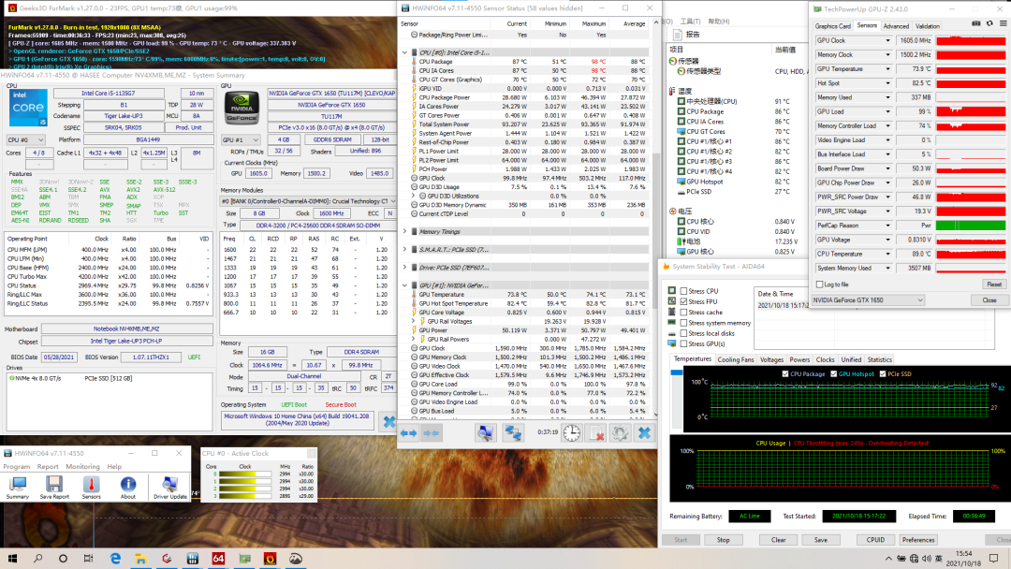1011x569 pixels.
Task: Open the CPU #0 selector dropdown
Action: click(x=26, y=139)
